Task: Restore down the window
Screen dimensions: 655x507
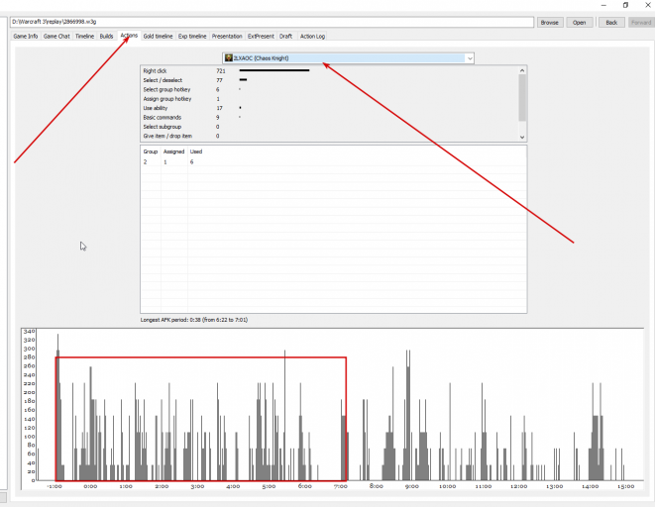Action: (x=625, y=5)
